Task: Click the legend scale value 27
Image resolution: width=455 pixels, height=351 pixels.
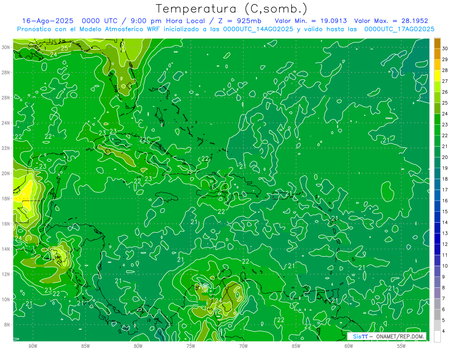Action: [x=446, y=81]
